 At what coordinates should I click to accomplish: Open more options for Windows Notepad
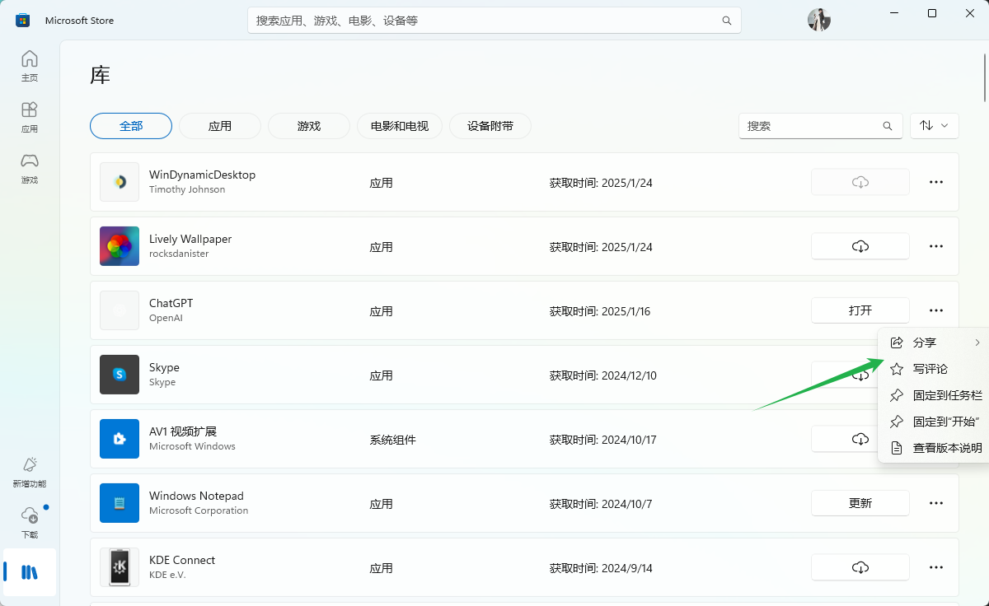click(x=936, y=503)
